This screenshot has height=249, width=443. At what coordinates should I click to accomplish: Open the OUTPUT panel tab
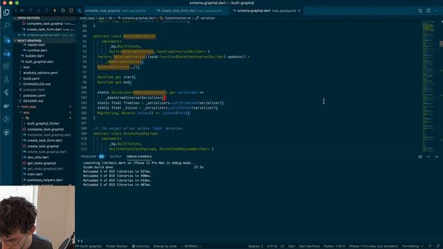116,156
